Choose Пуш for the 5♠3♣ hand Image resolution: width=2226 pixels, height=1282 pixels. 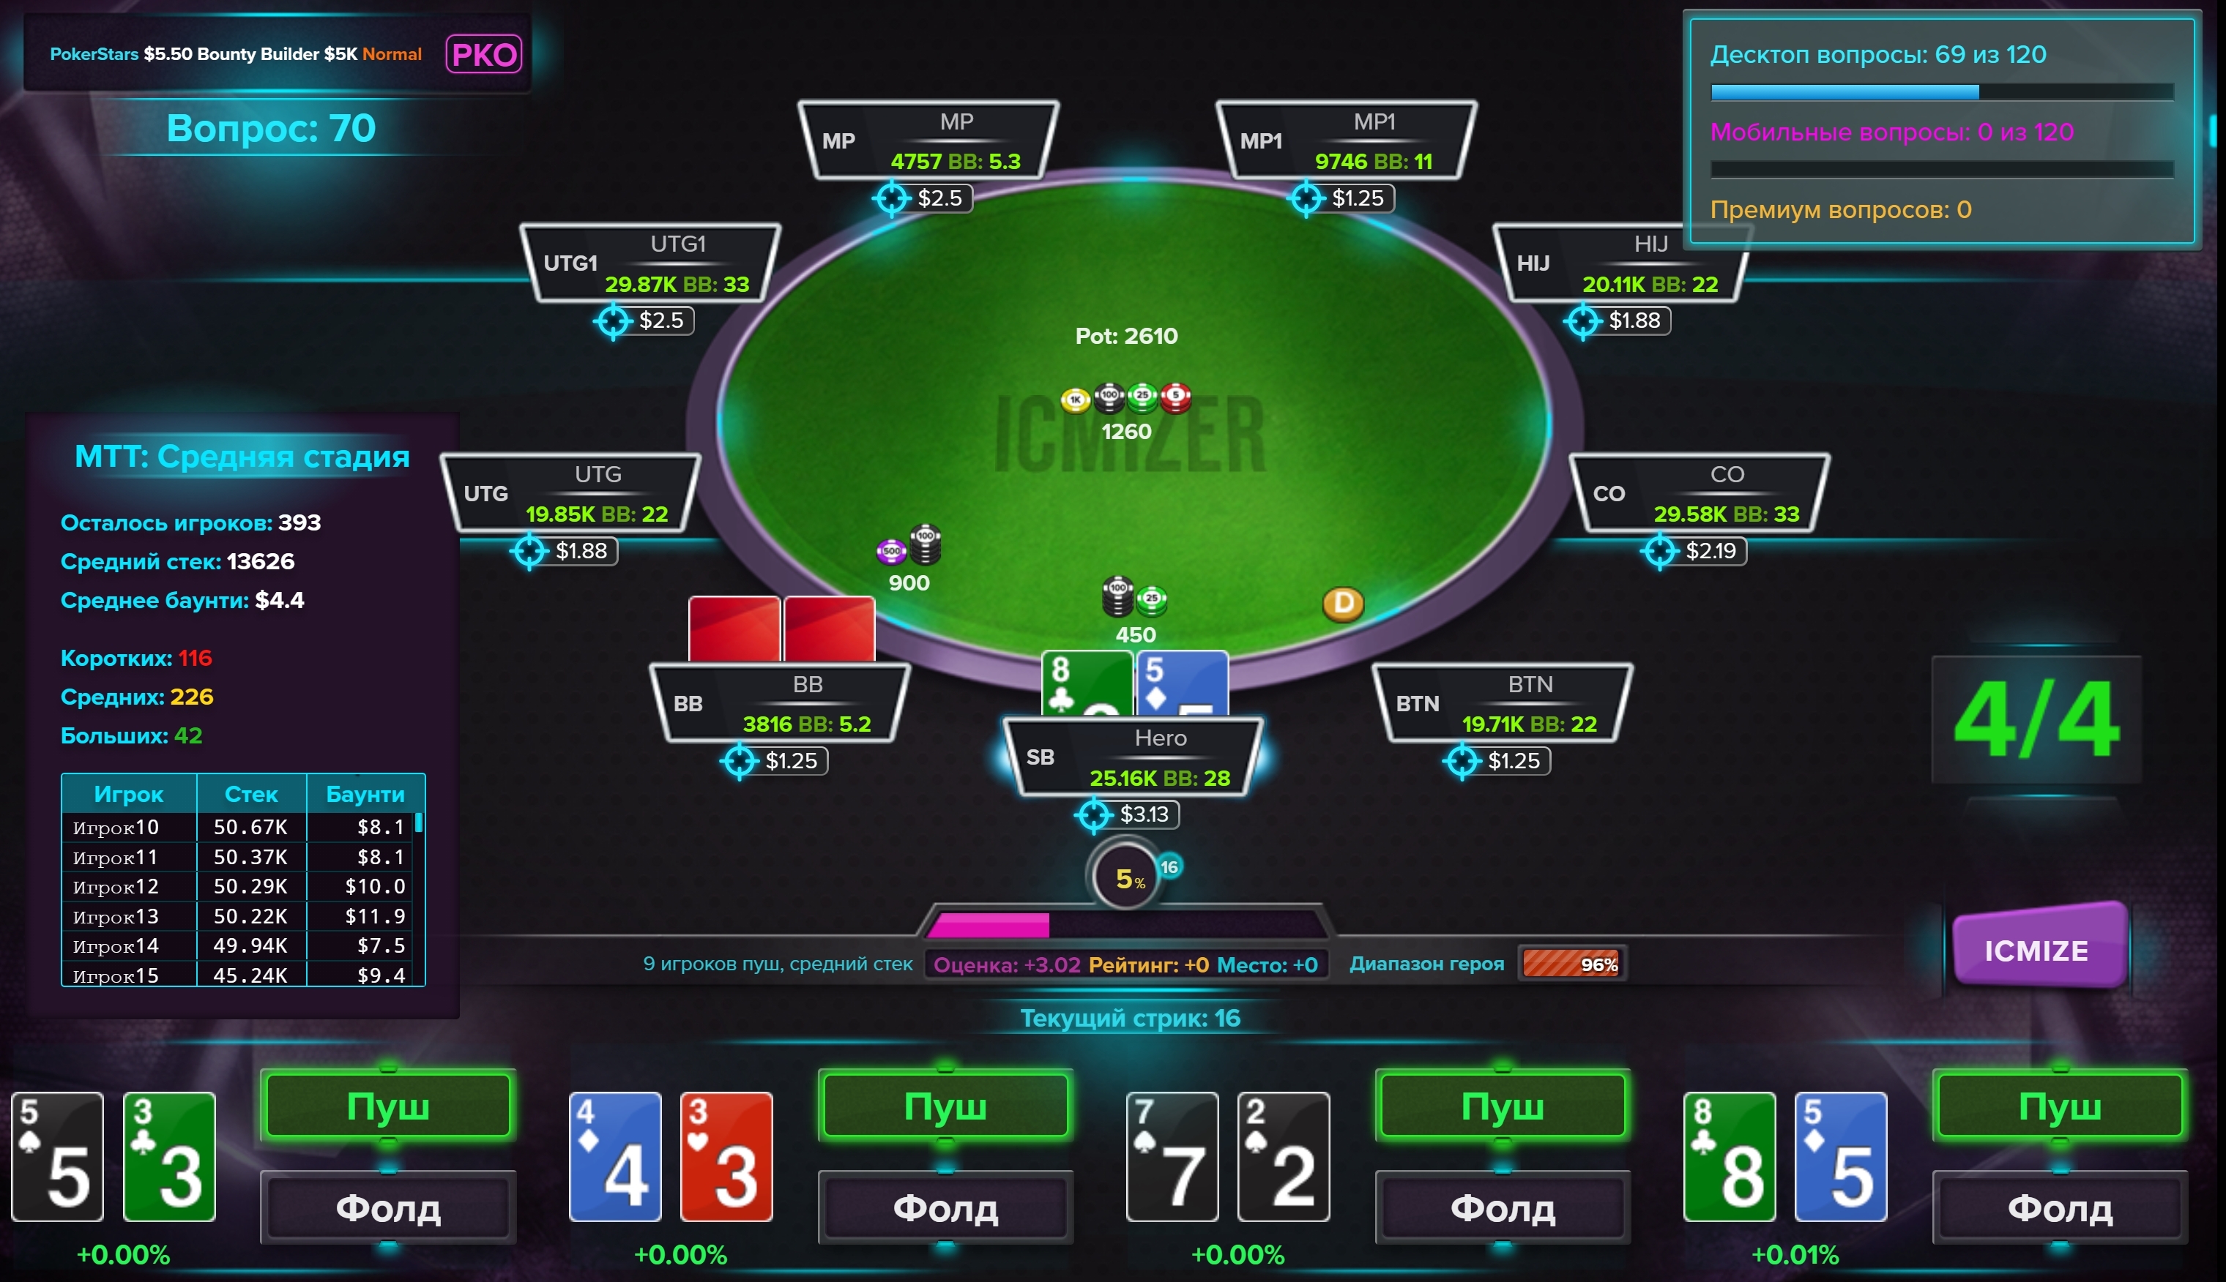pyautogui.click(x=387, y=1106)
